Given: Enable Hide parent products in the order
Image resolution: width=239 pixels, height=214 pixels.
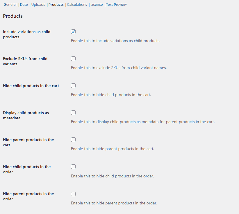Looking at the screenshot, I should tap(73, 194).
